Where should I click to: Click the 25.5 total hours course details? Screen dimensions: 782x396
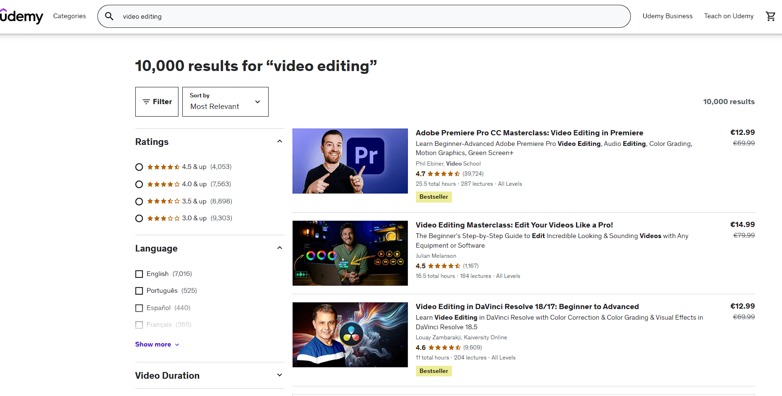click(x=469, y=184)
